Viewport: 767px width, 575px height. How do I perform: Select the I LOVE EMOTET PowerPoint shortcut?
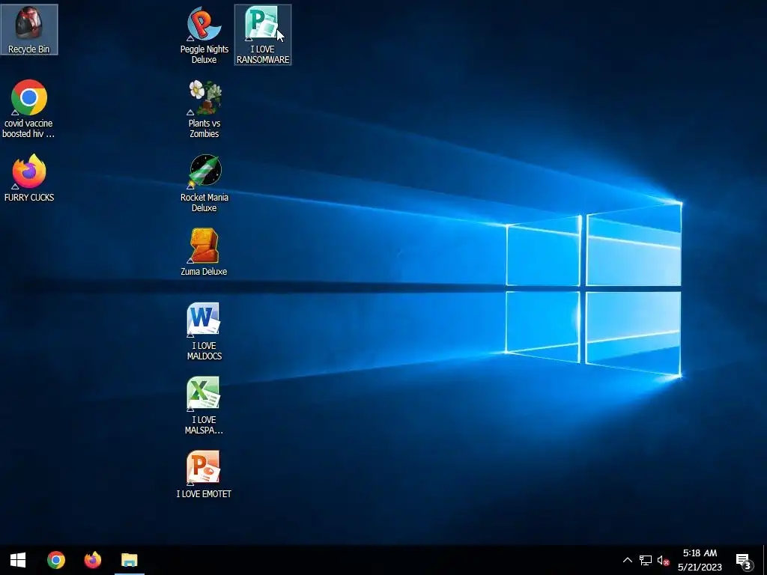tap(204, 474)
